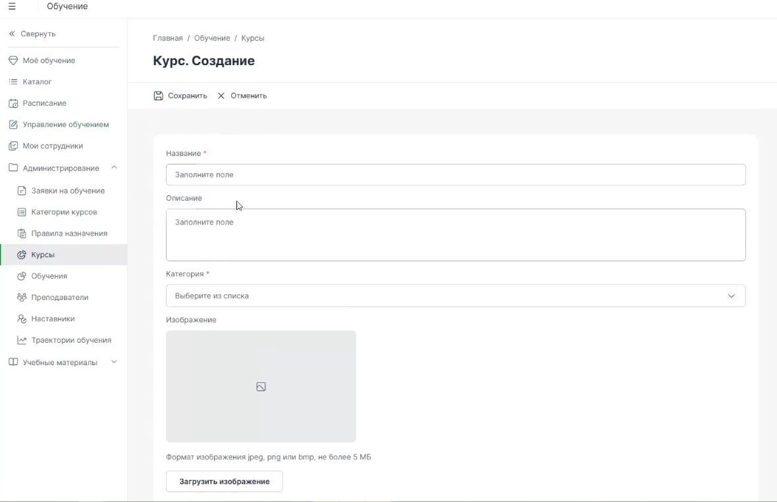
Task: Click the cancel X icon
Action: tap(221, 96)
